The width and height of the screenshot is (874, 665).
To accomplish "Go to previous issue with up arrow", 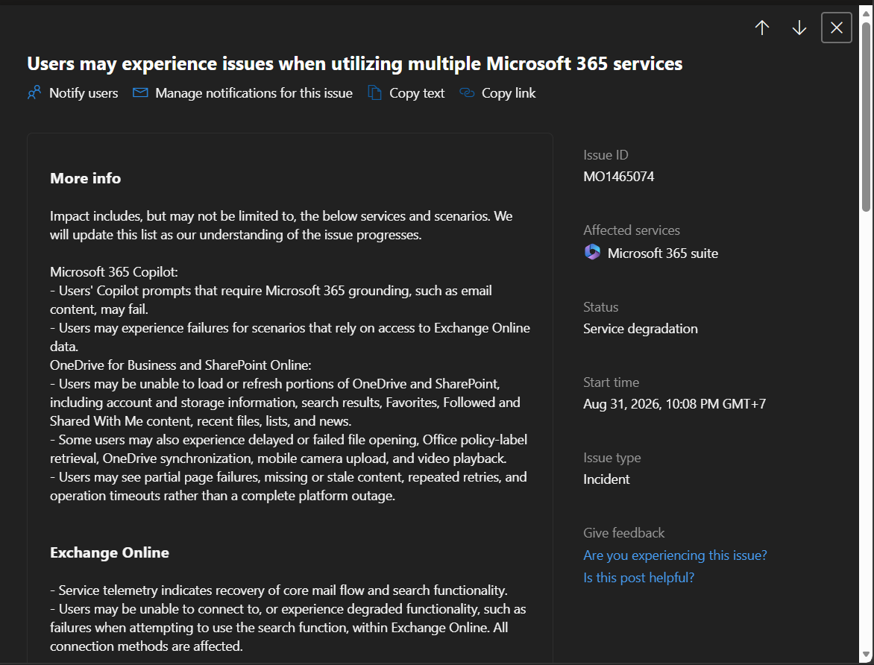I will [762, 28].
